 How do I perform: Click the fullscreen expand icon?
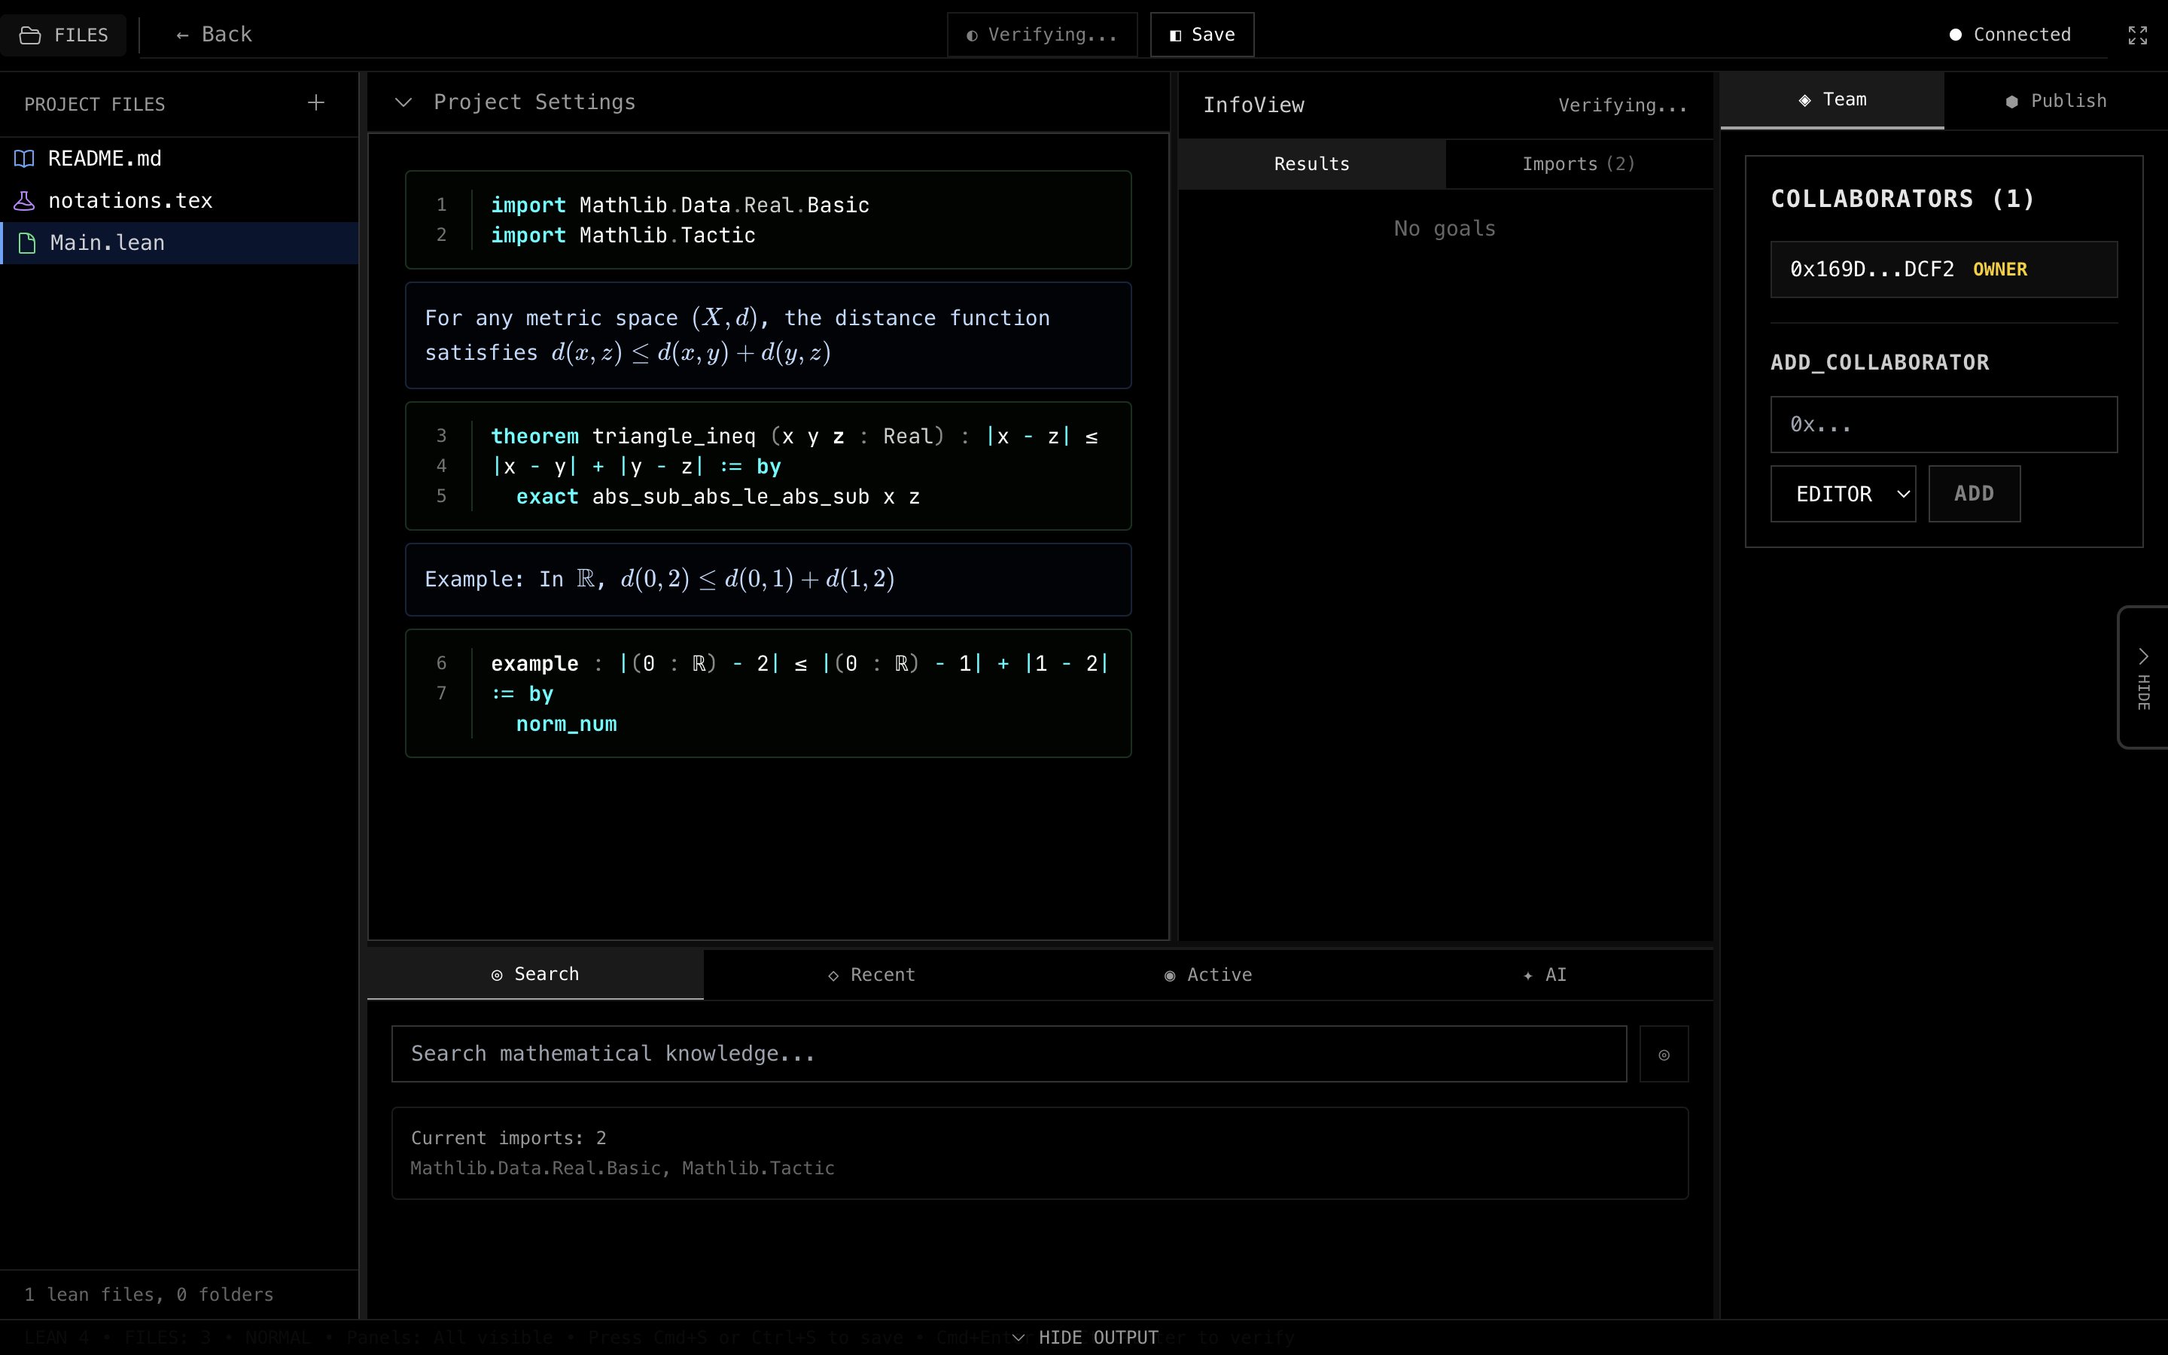(x=2138, y=35)
